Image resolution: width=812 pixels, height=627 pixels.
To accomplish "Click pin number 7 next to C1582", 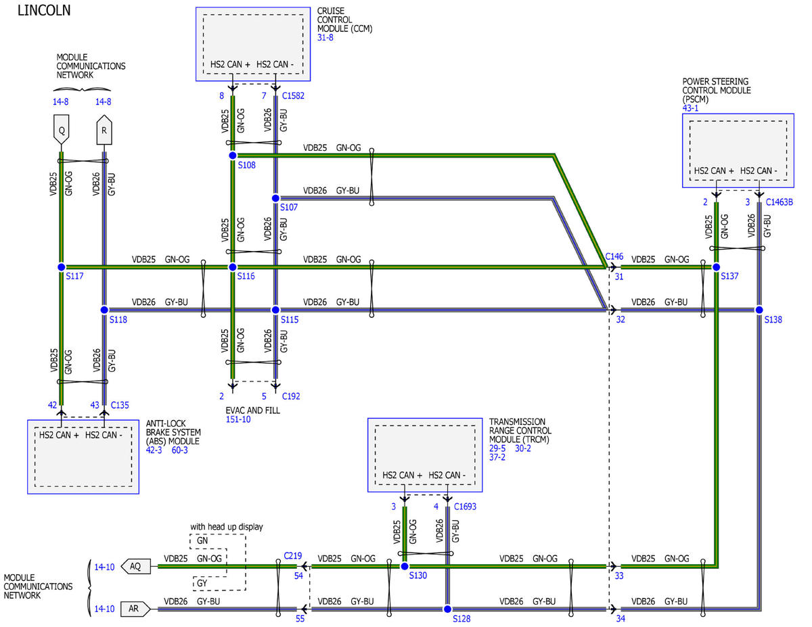I will (265, 95).
